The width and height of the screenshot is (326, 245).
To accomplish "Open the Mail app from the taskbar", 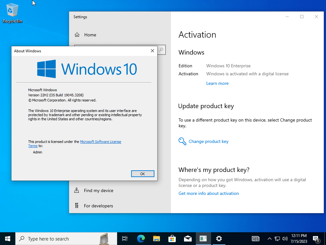I will pos(188,239).
